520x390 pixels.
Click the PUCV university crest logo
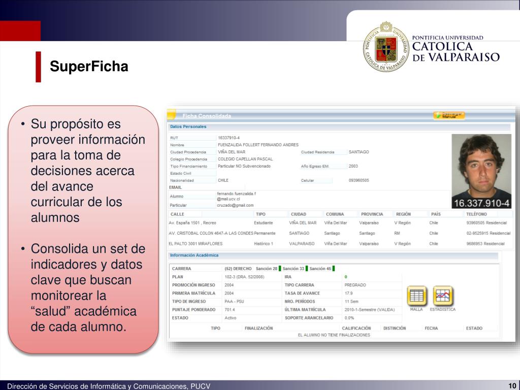(386, 46)
